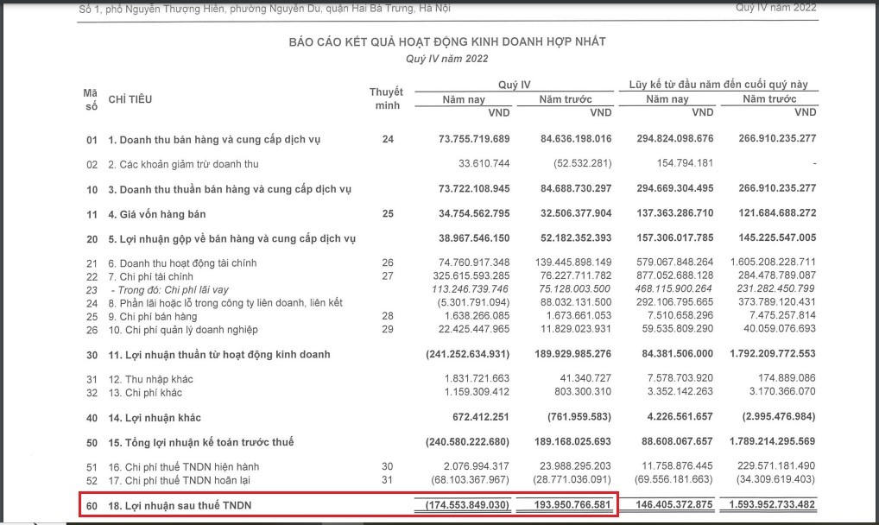Click the value 73.755.719.689 in the revenue row
879x525 pixels.
click(463, 139)
